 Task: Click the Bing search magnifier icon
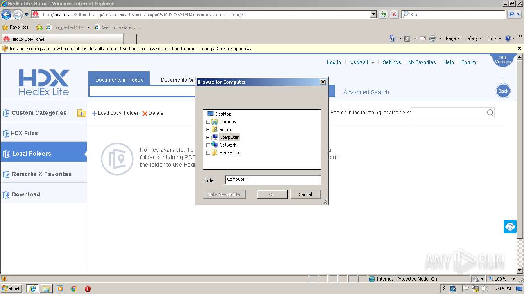coord(511,14)
